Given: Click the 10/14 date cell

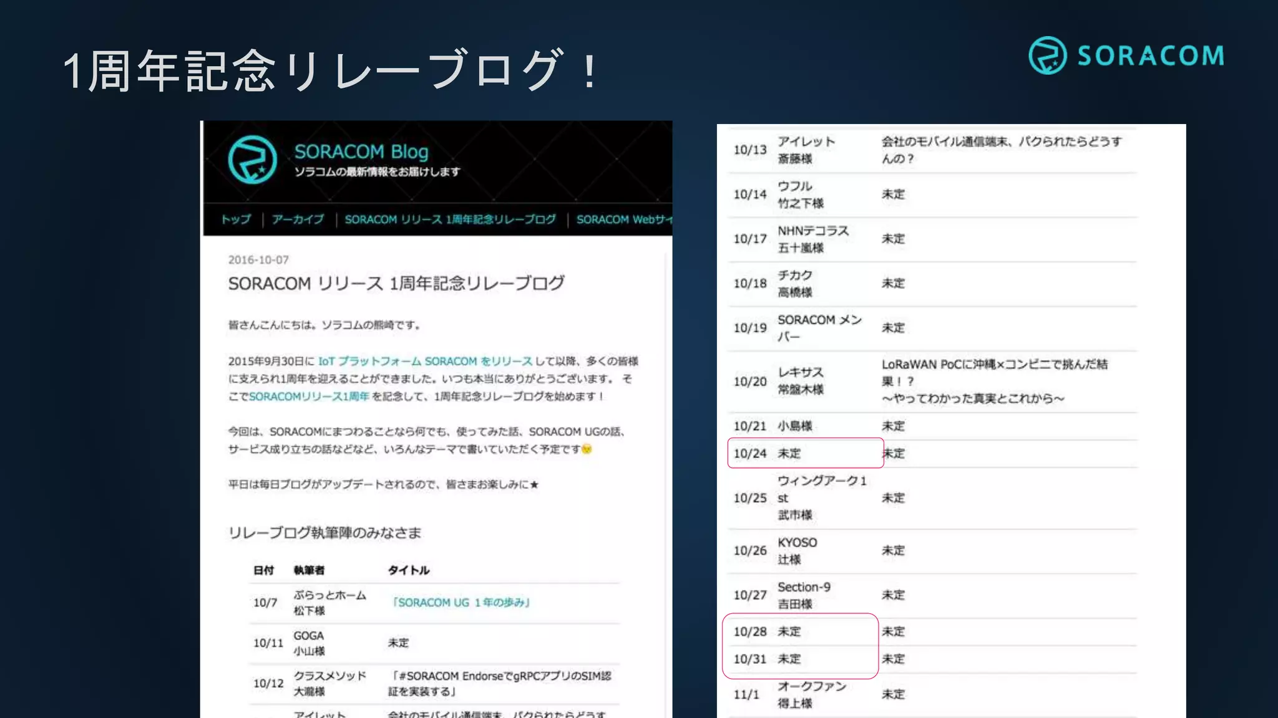Looking at the screenshot, I should coord(750,194).
